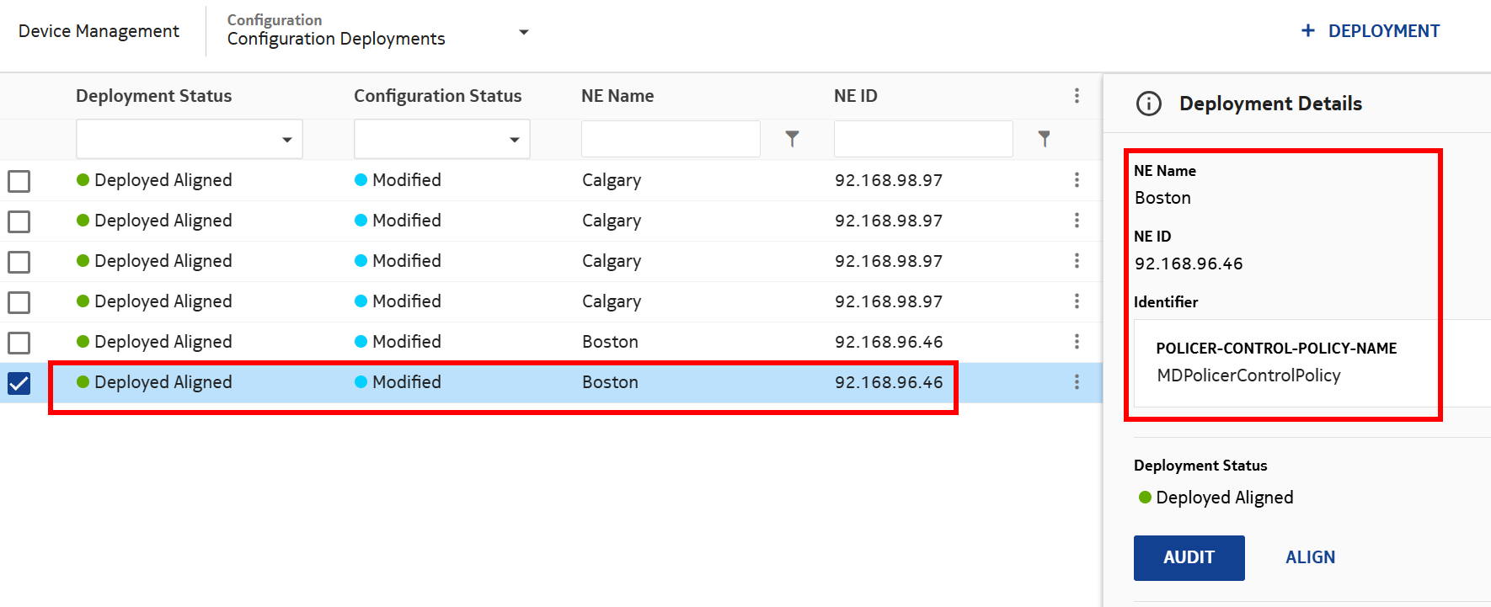Click the AUDIT button

pos(1189,557)
